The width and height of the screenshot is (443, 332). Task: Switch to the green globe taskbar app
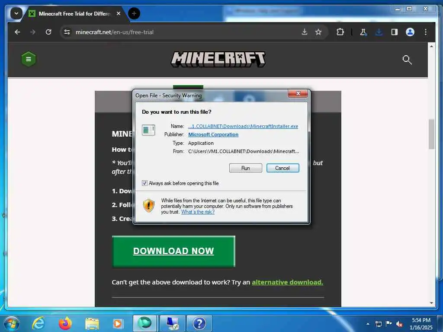coord(144,323)
